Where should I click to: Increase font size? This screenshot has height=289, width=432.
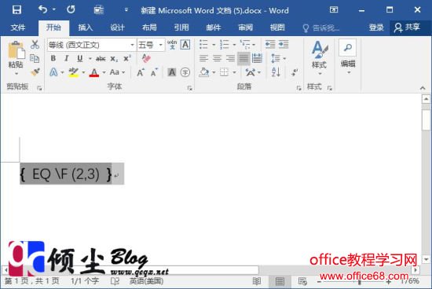[141, 72]
